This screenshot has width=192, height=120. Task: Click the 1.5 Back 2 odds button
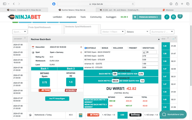point(71,82)
